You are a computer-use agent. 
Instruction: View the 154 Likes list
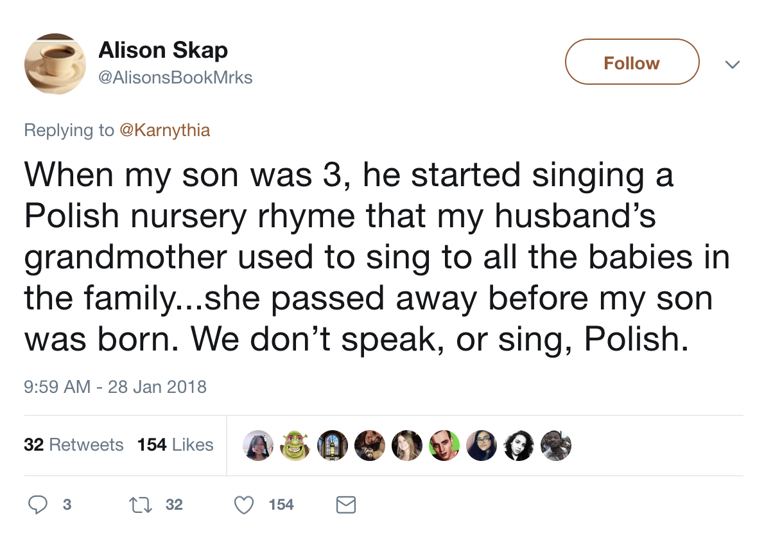175,445
